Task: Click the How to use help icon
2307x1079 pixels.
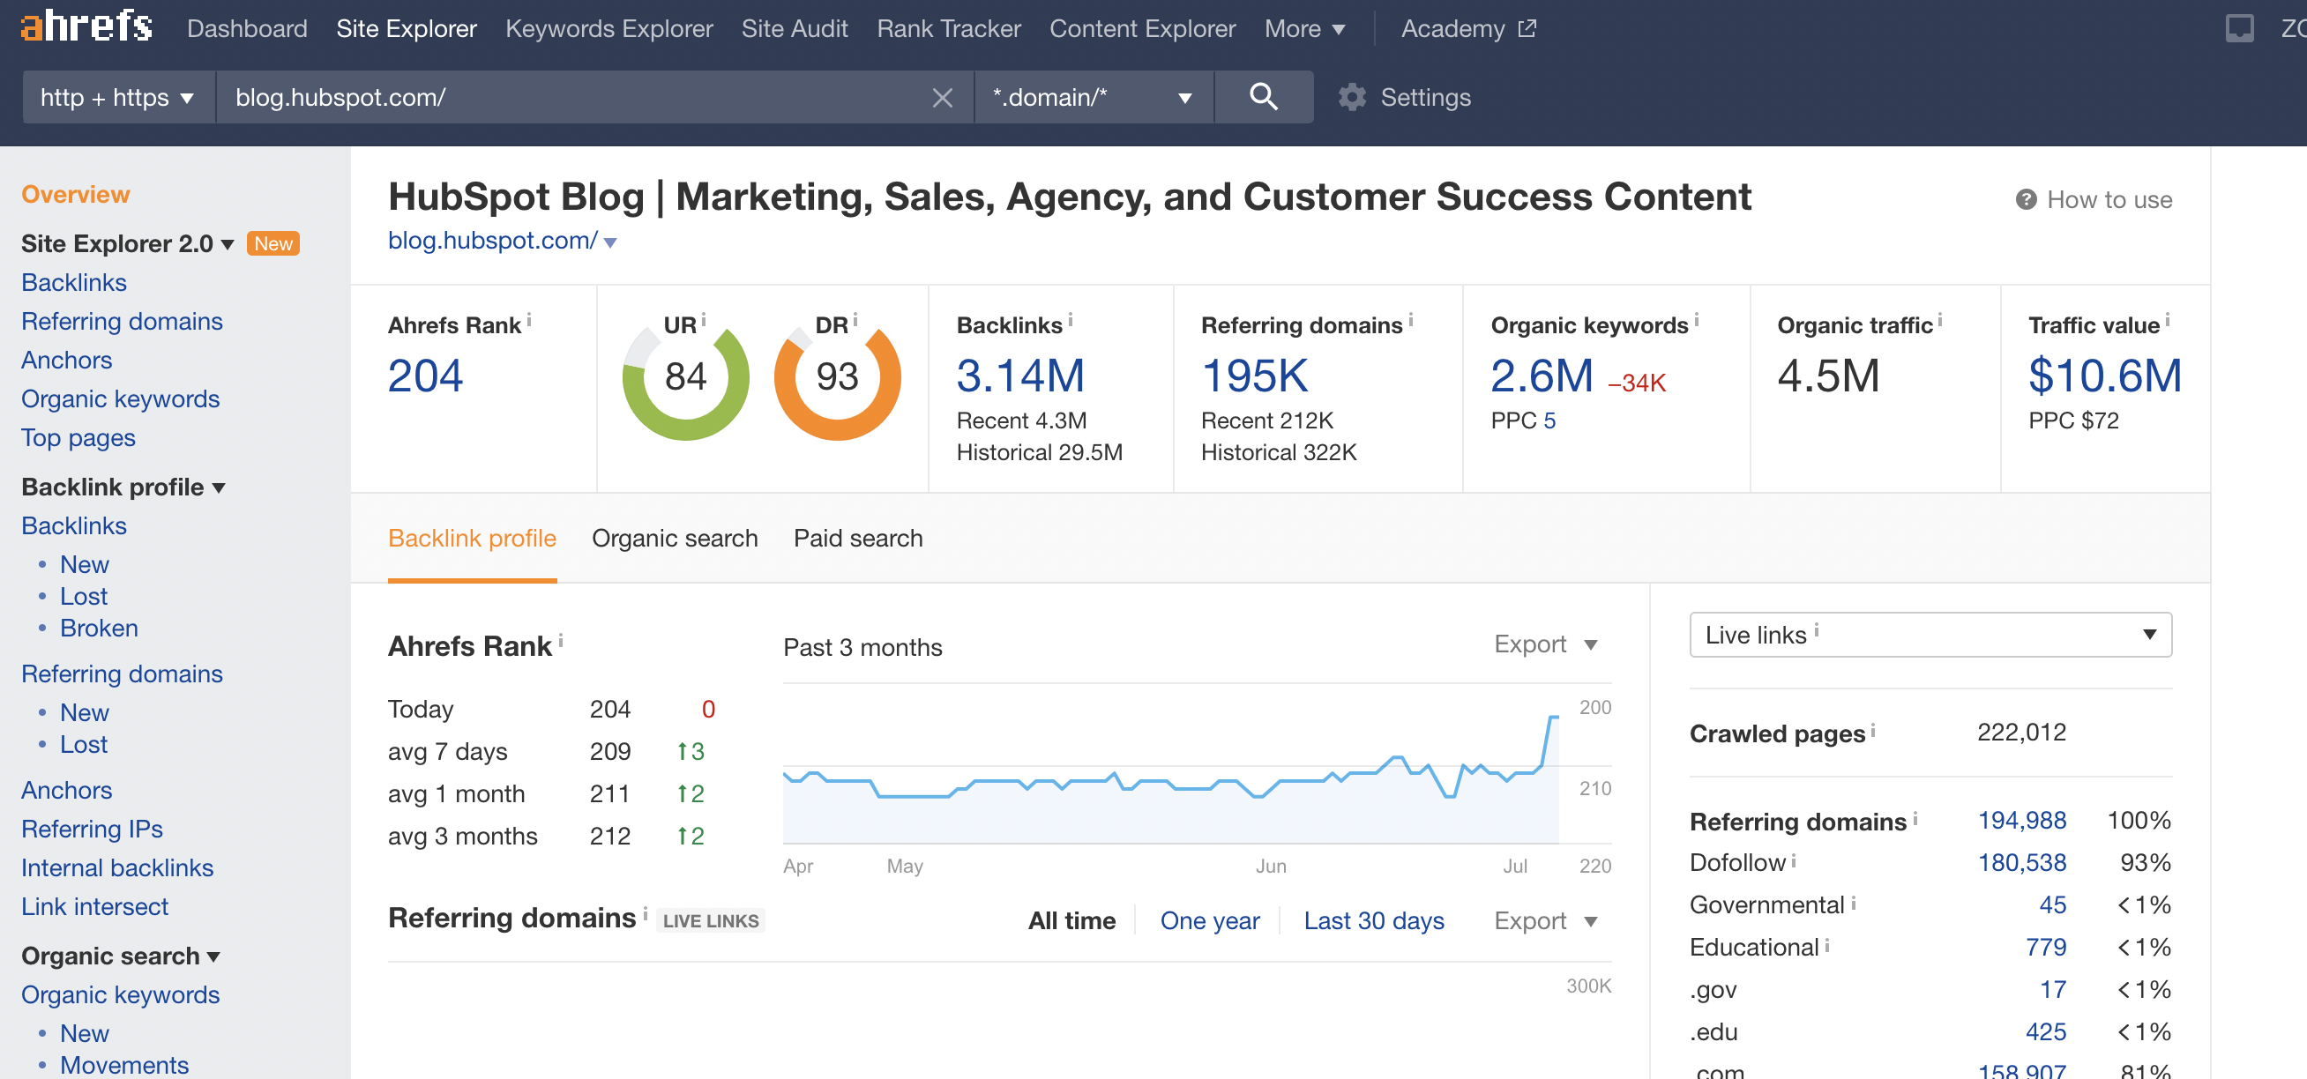Action: click(2025, 199)
